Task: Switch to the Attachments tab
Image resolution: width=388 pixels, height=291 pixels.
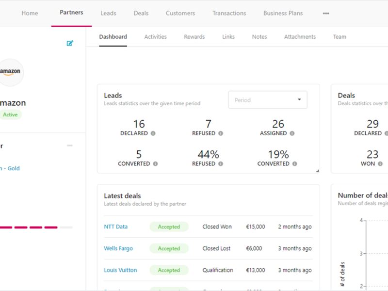Action: (x=300, y=37)
